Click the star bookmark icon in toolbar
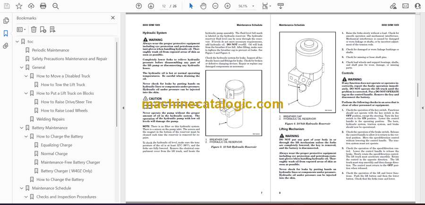This screenshot has width=425, height=205. (19, 6)
